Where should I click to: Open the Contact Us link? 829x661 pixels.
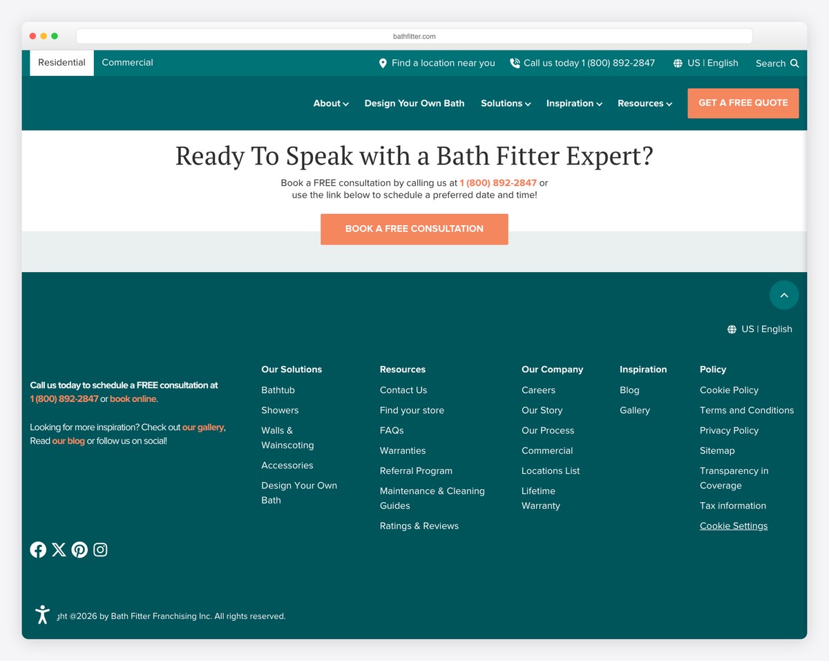point(403,390)
